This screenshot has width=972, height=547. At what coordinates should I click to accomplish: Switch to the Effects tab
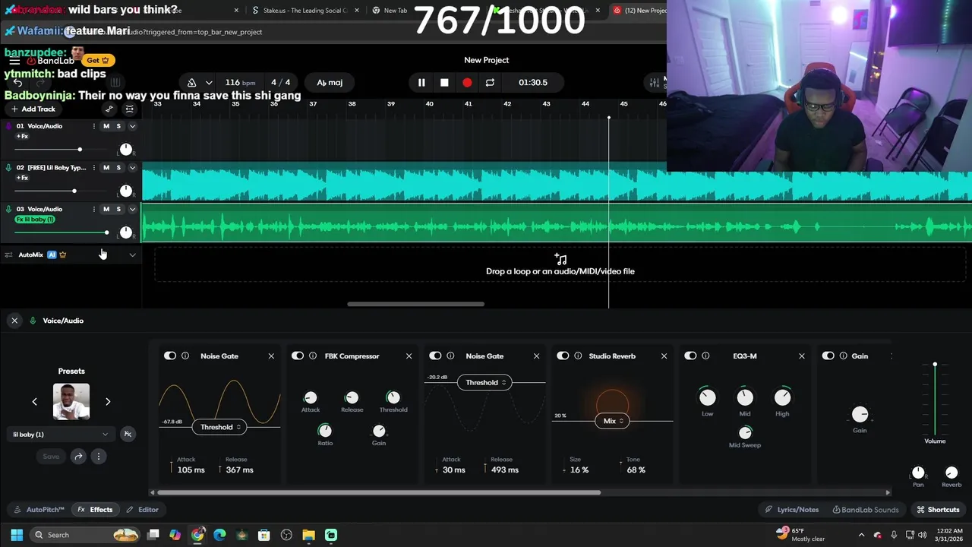(95, 510)
